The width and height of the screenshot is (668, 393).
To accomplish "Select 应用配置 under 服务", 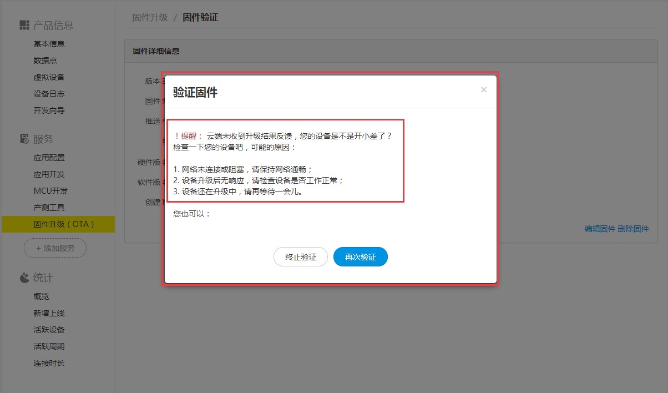I will [x=49, y=158].
